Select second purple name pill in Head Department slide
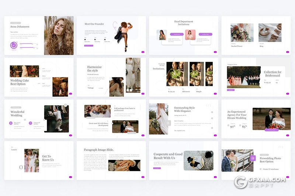 click(205, 34)
